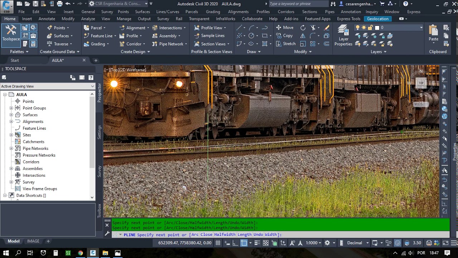The image size is (458, 258).
Task: Click the Paste clipboard button
Action: [x=433, y=33]
